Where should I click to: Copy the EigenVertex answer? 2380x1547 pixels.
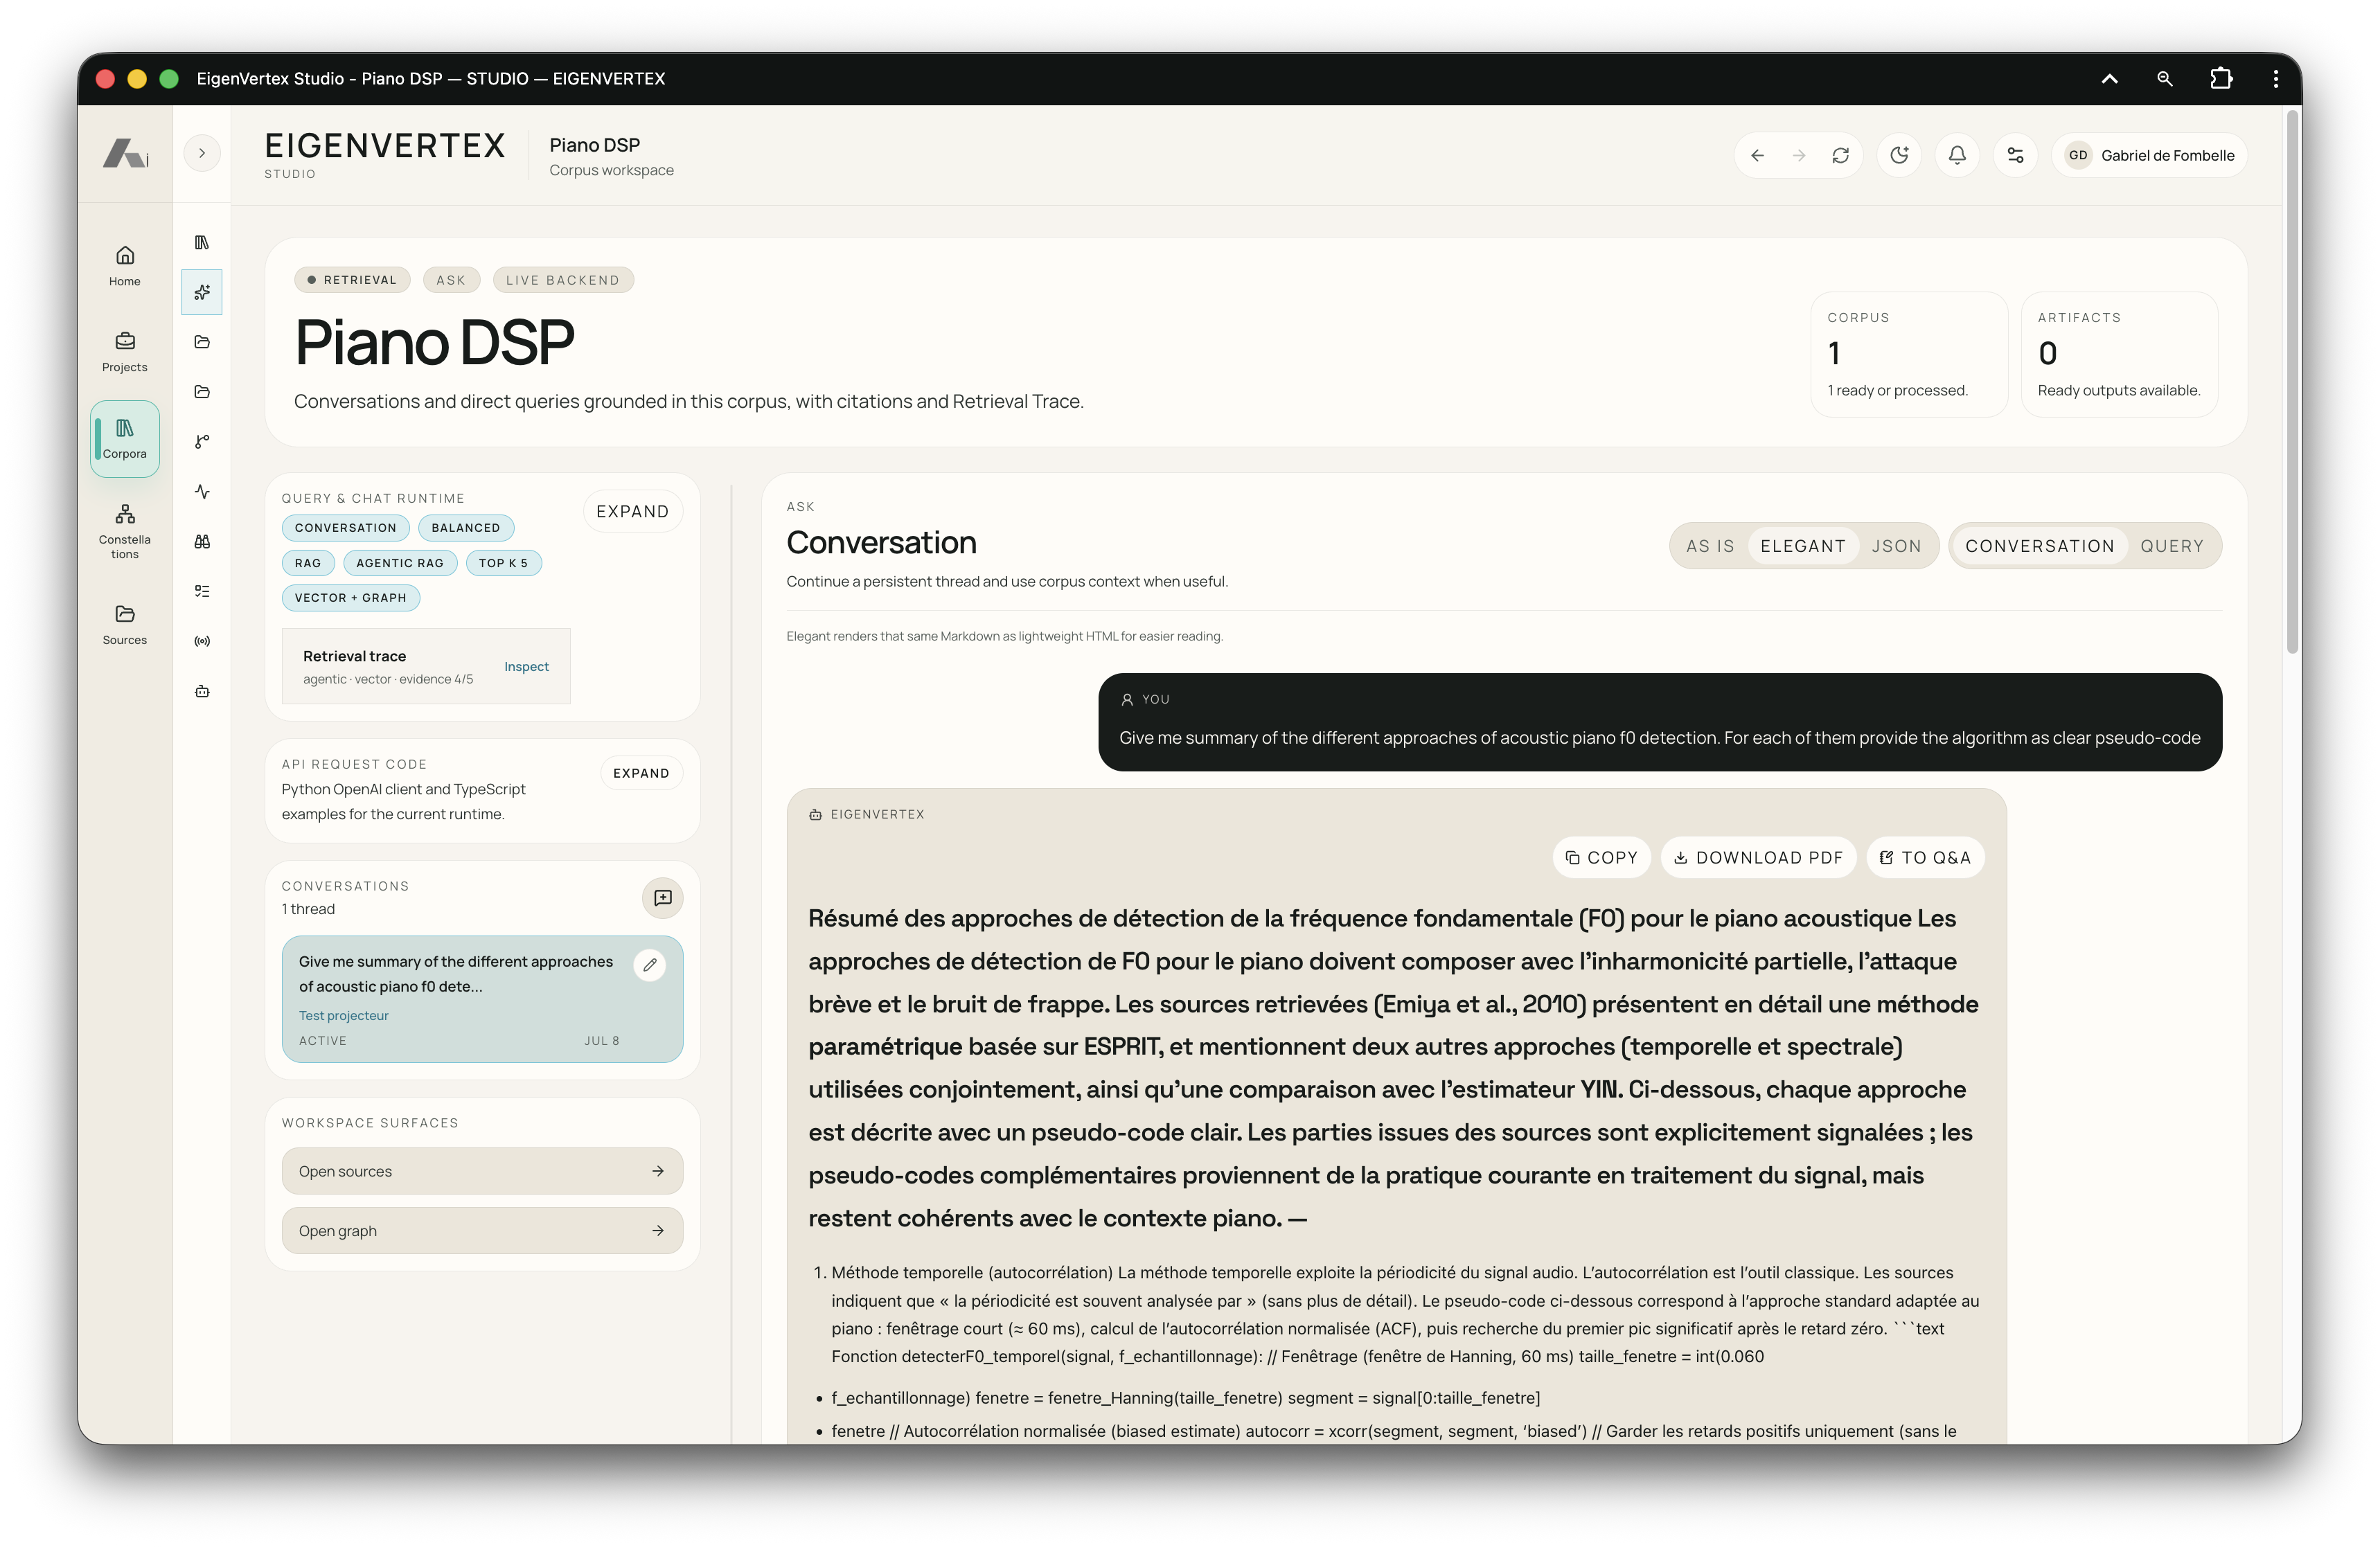tap(1601, 858)
